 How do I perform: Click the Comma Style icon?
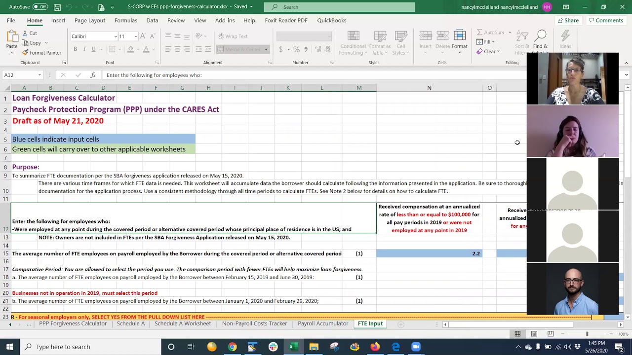[306, 49]
